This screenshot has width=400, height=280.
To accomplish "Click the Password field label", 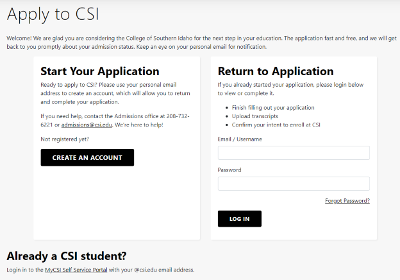I will [229, 170].
